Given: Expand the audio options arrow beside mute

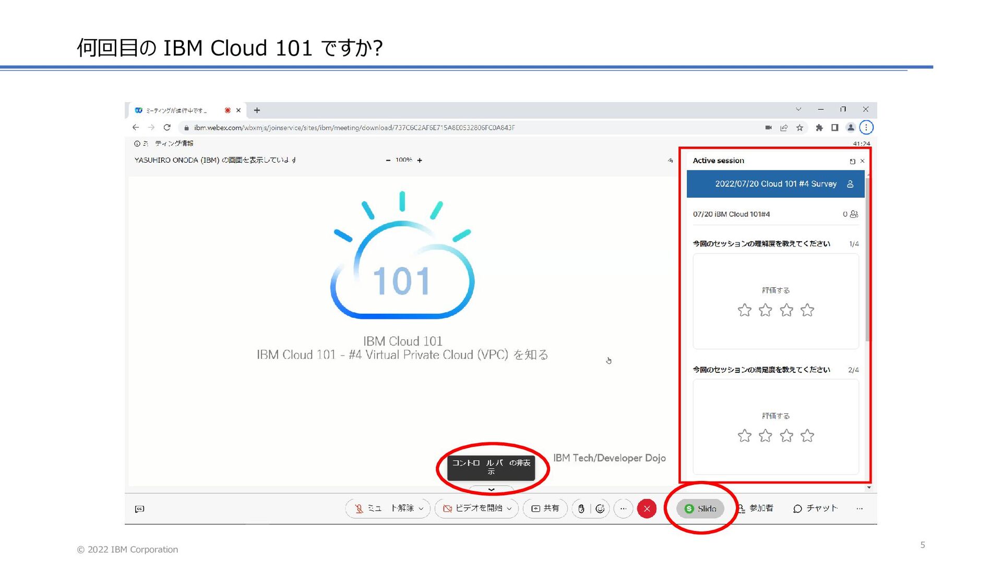Looking at the screenshot, I should 421,509.
